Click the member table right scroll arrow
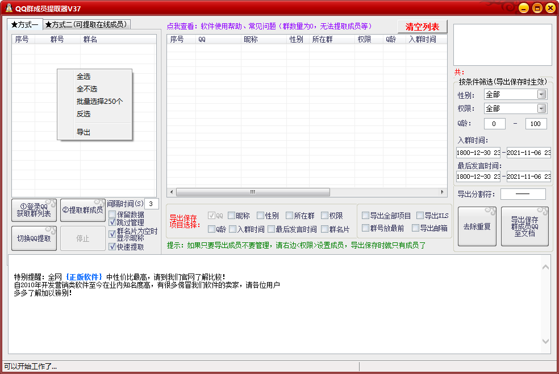 442,192
